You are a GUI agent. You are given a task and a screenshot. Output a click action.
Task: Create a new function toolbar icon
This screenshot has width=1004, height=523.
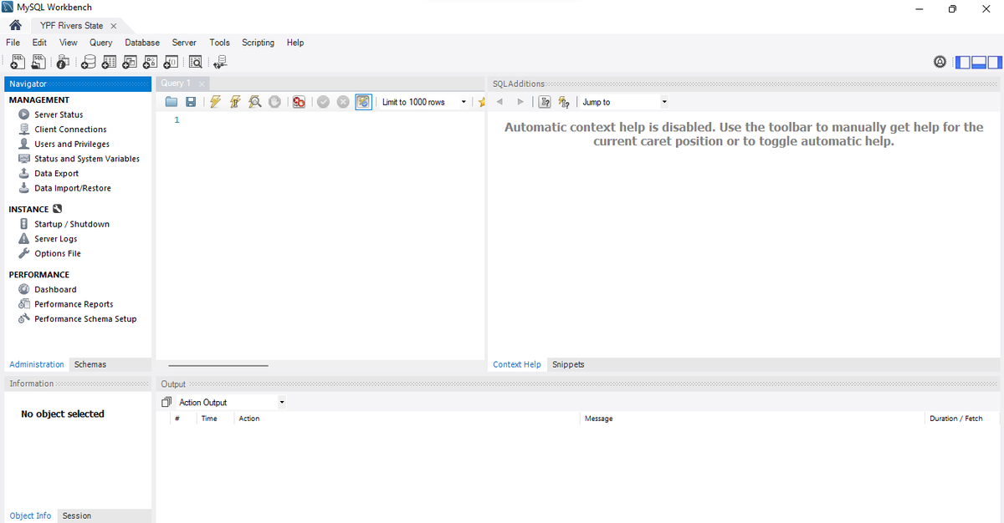click(x=171, y=61)
